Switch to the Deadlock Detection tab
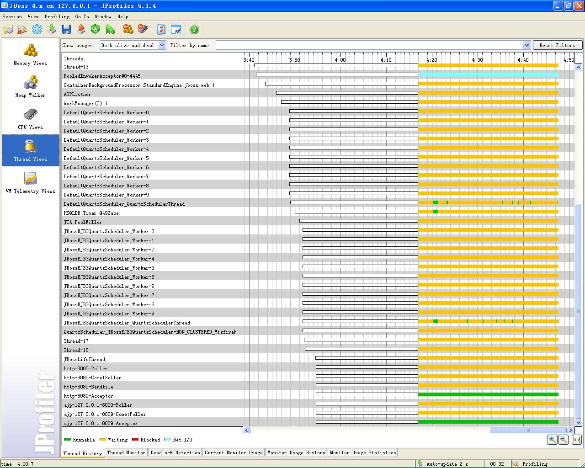Image resolution: width=585 pixels, height=468 pixels. click(175, 452)
